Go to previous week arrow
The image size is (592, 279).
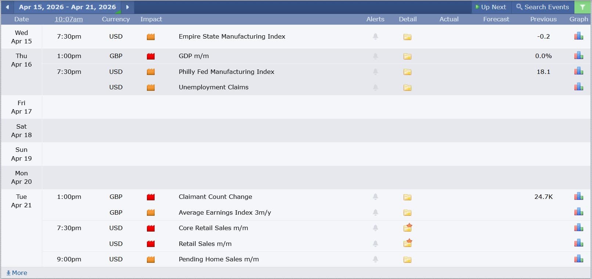pos(7,7)
